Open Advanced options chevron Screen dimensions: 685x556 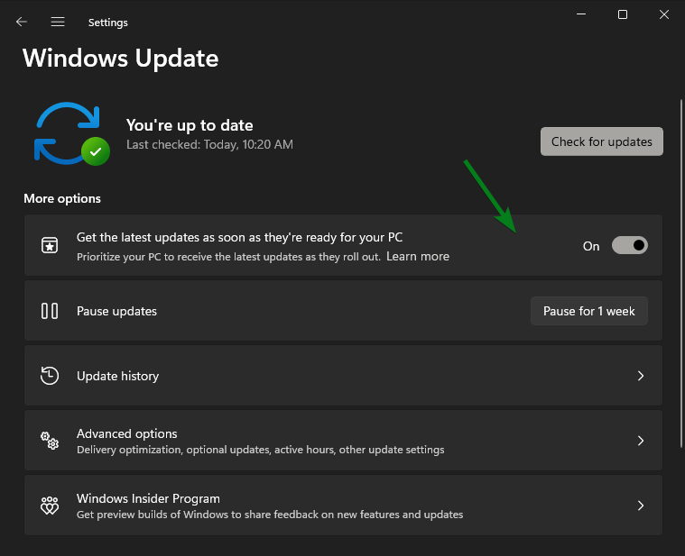(641, 441)
